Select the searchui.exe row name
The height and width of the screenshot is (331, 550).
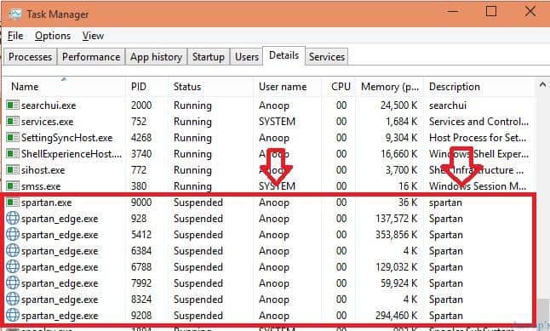(x=49, y=106)
